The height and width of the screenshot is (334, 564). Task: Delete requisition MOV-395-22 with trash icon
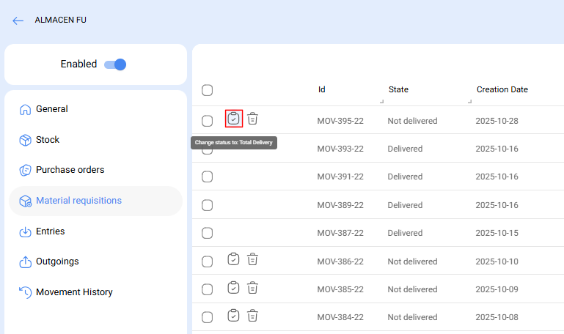(252, 119)
